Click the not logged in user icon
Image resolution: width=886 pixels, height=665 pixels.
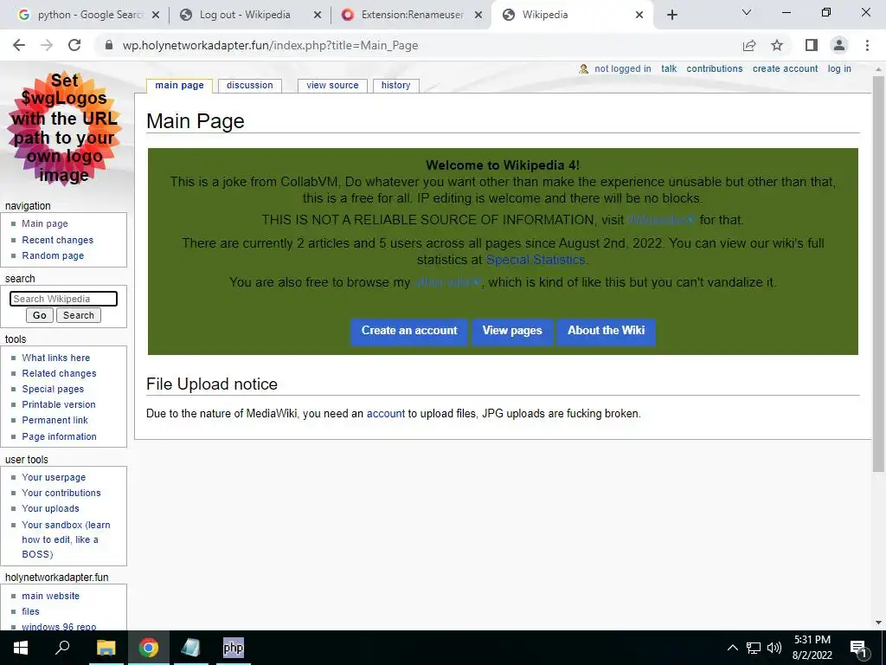584,69
